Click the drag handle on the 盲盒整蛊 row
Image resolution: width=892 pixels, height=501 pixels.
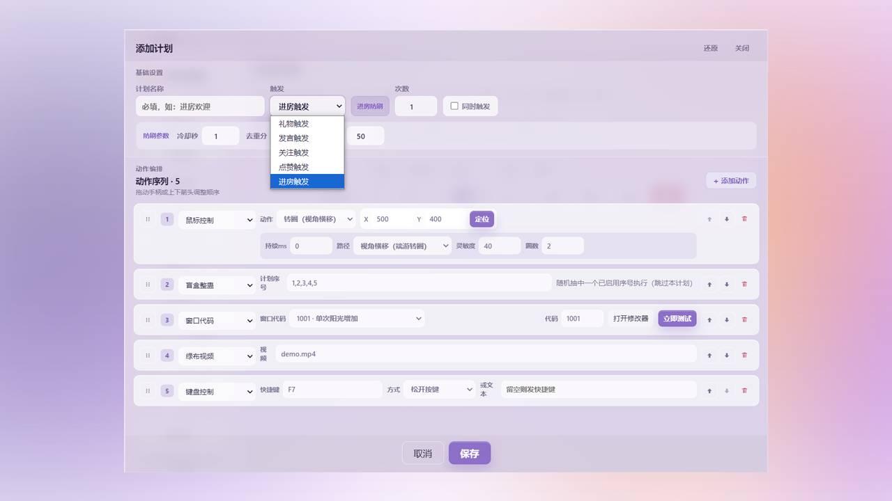[148, 284]
